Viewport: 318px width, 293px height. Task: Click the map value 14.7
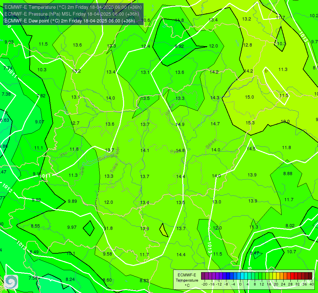(x=215, y=124)
